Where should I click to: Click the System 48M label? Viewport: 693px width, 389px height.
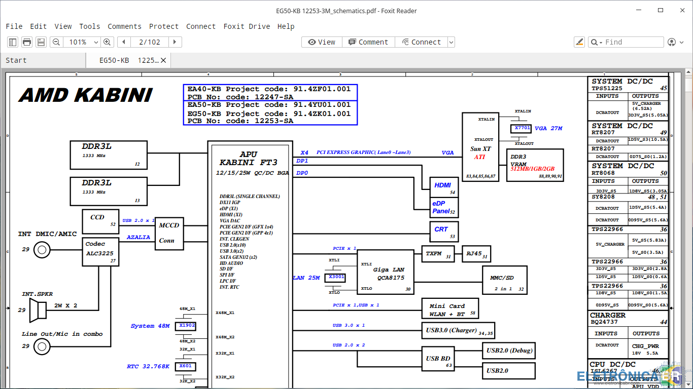pyautogui.click(x=150, y=326)
